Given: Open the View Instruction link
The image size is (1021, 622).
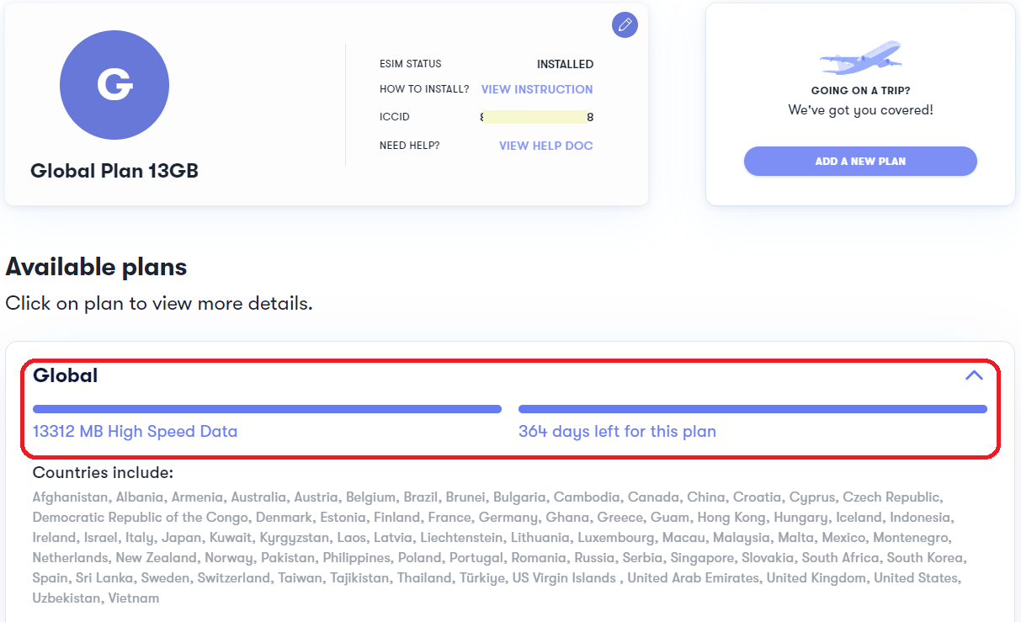Looking at the screenshot, I should [537, 89].
